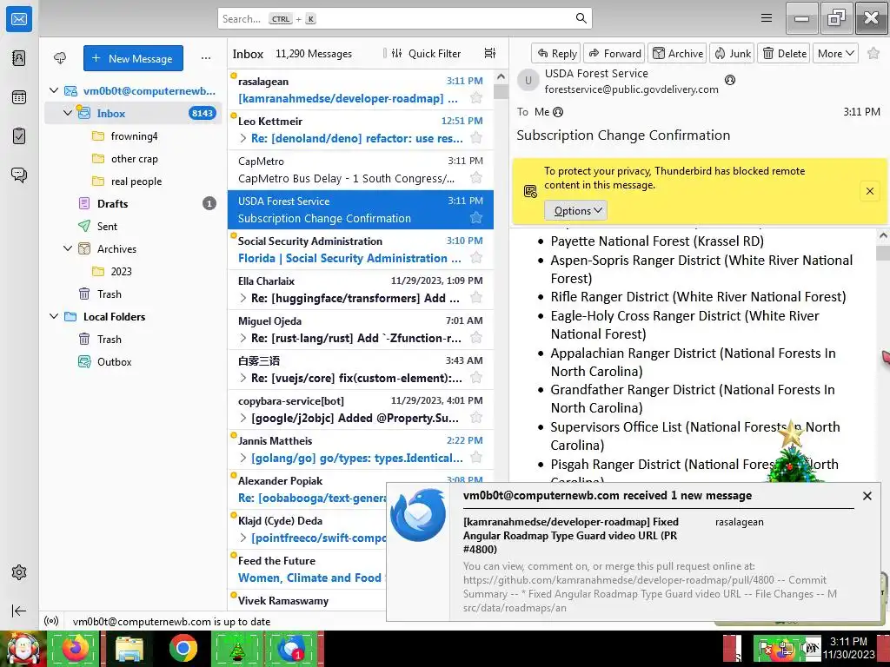
Task: Click the Thunderbird taskbar icon
Action: 290,649
